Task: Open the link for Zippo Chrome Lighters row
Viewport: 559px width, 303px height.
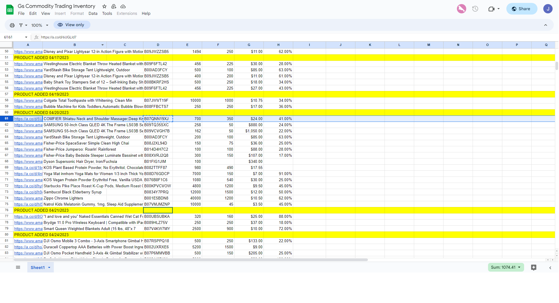Action: point(28,198)
